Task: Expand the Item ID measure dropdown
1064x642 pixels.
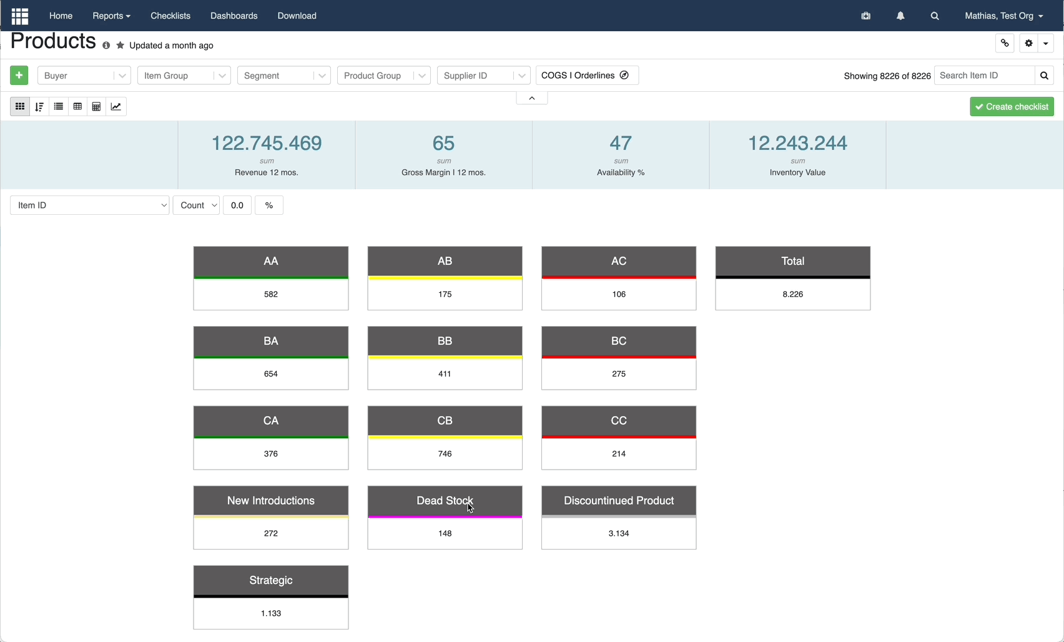Action: pos(90,205)
